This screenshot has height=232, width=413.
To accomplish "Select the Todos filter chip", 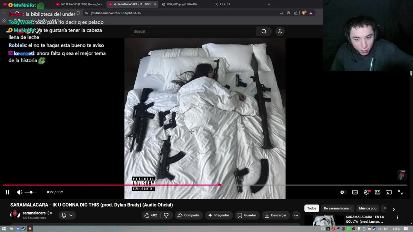I will (x=312, y=208).
